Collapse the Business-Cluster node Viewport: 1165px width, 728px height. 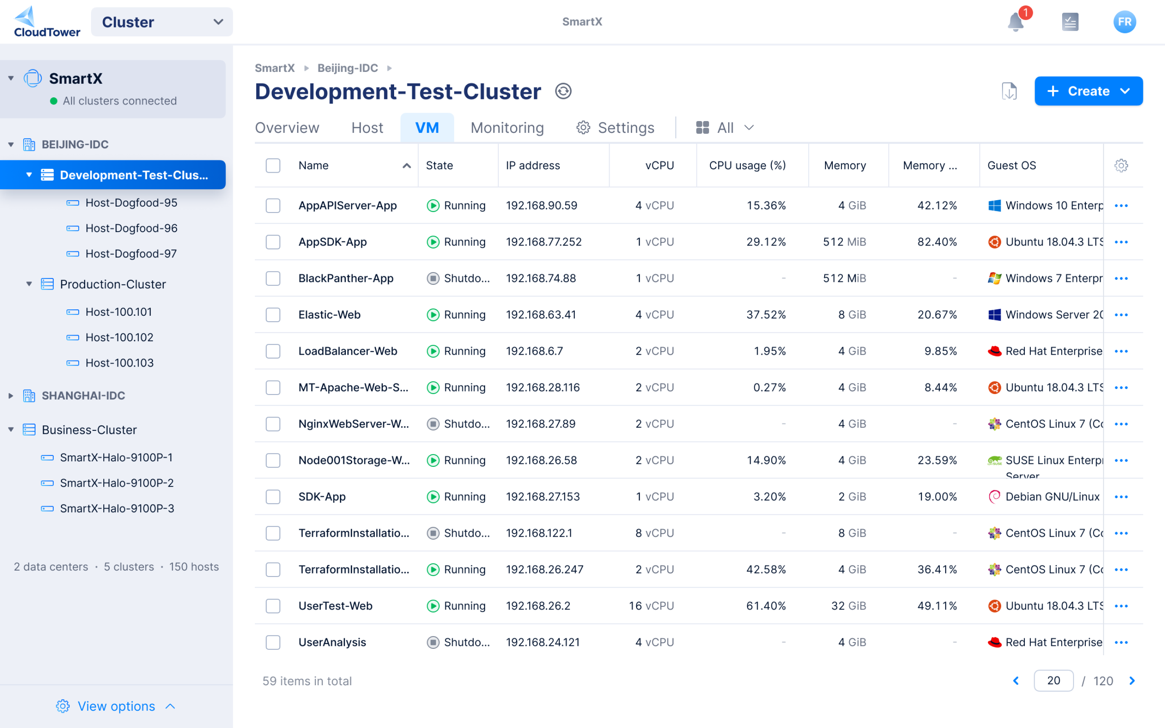11,430
